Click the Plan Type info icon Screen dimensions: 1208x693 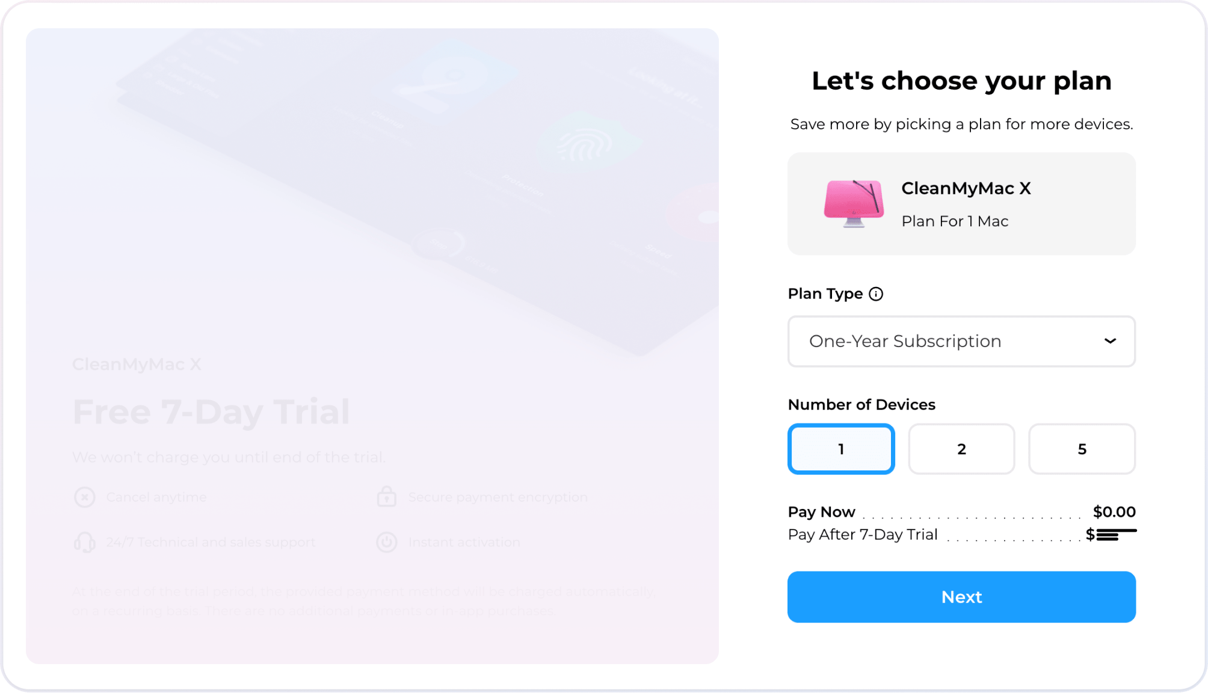(876, 294)
